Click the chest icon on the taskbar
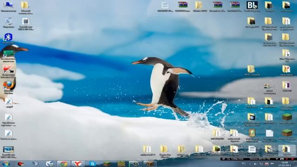The image size is (297, 167). 149,164
